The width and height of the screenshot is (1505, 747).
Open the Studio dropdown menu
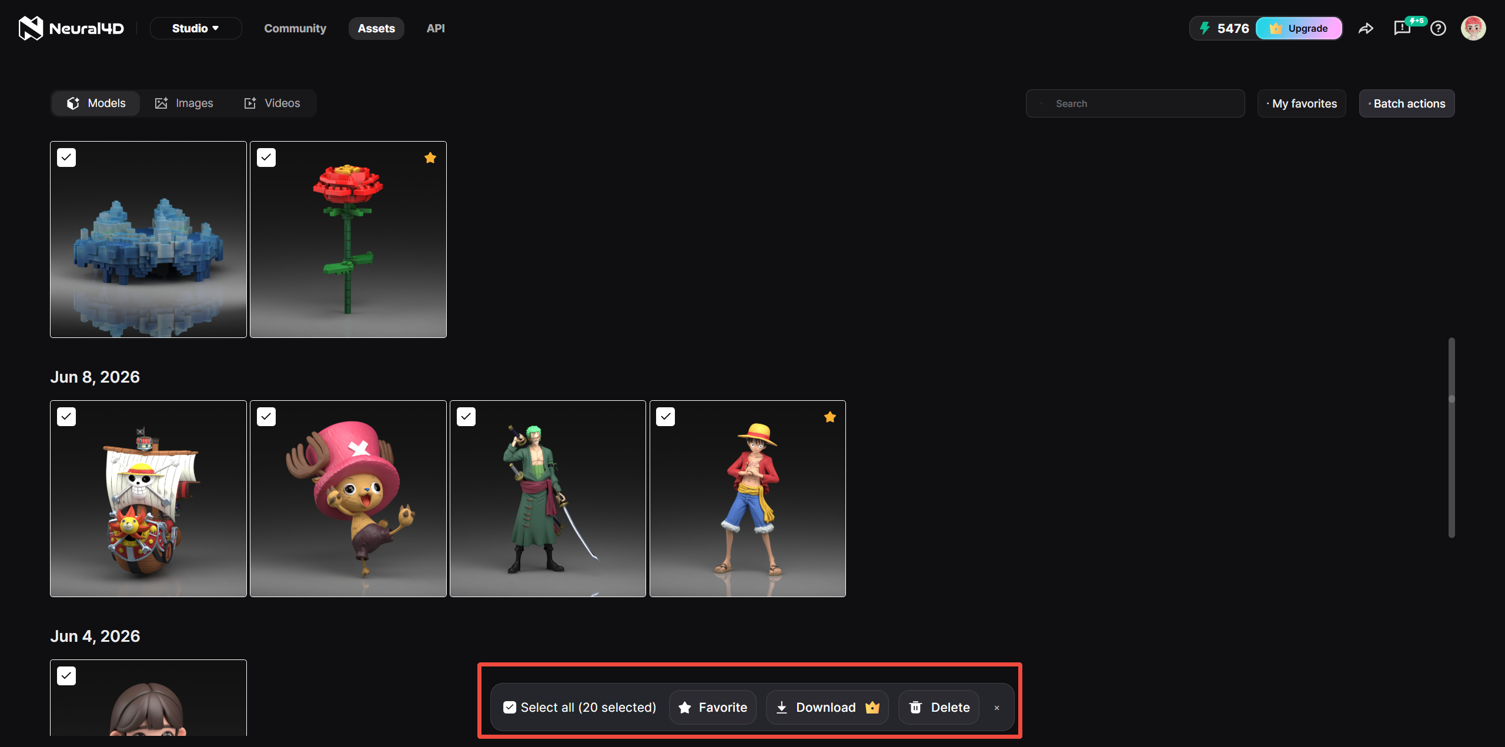click(x=196, y=28)
